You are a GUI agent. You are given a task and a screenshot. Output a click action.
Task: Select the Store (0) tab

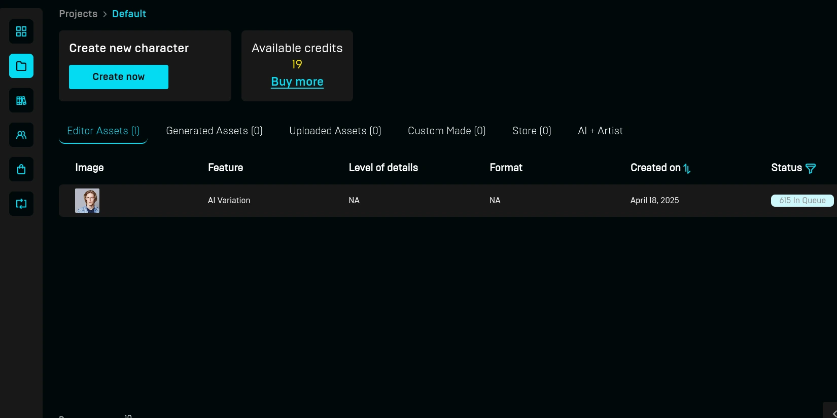[532, 131]
